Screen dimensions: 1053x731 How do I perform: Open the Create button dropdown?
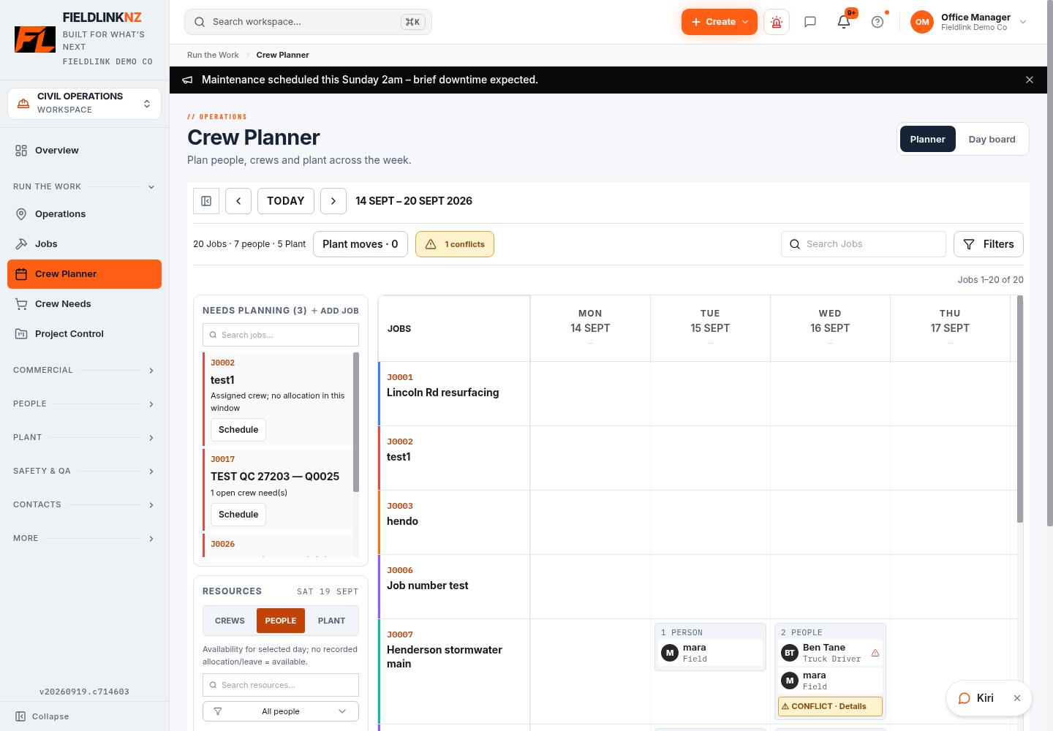[x=719, y=22]
